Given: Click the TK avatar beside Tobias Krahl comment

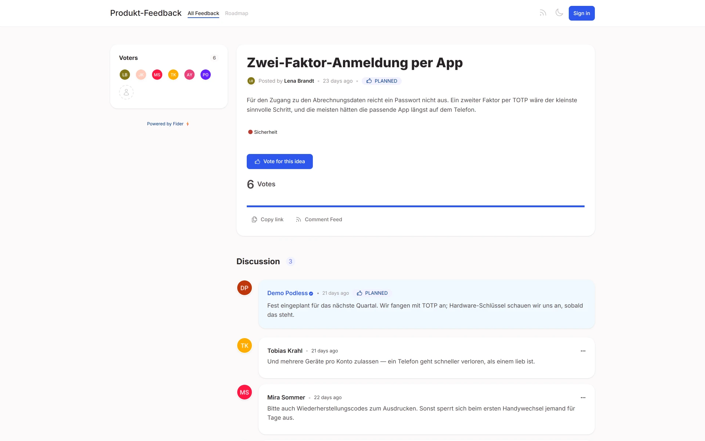Looking at the screenshot, I should pyautogui.click(x=245, y=345).
